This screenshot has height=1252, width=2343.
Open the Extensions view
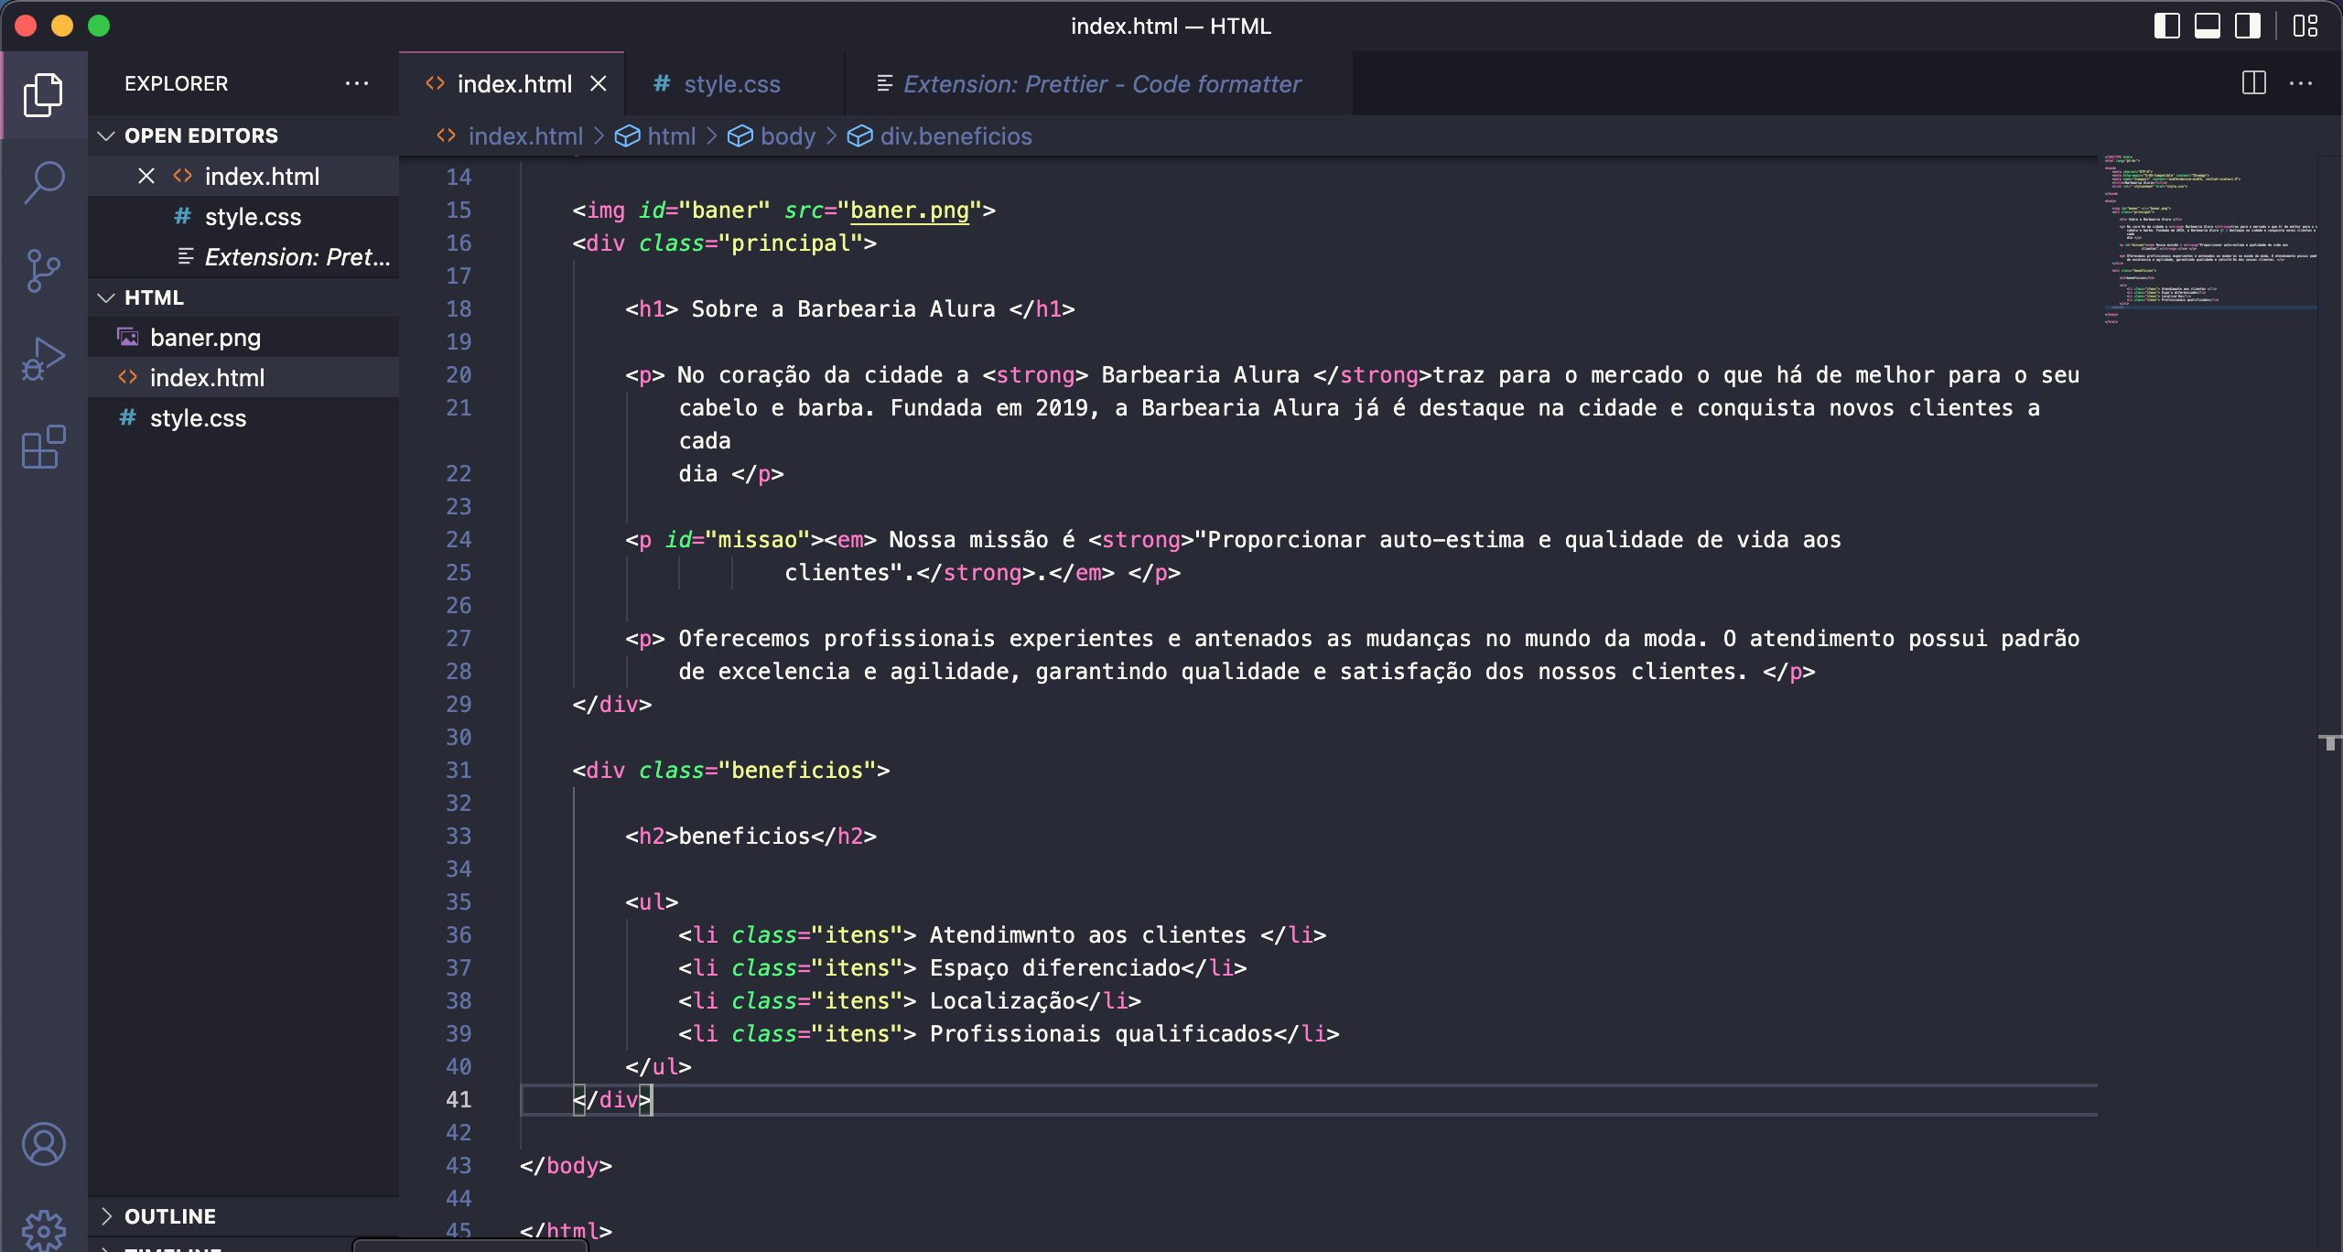[x=43, y=447]
